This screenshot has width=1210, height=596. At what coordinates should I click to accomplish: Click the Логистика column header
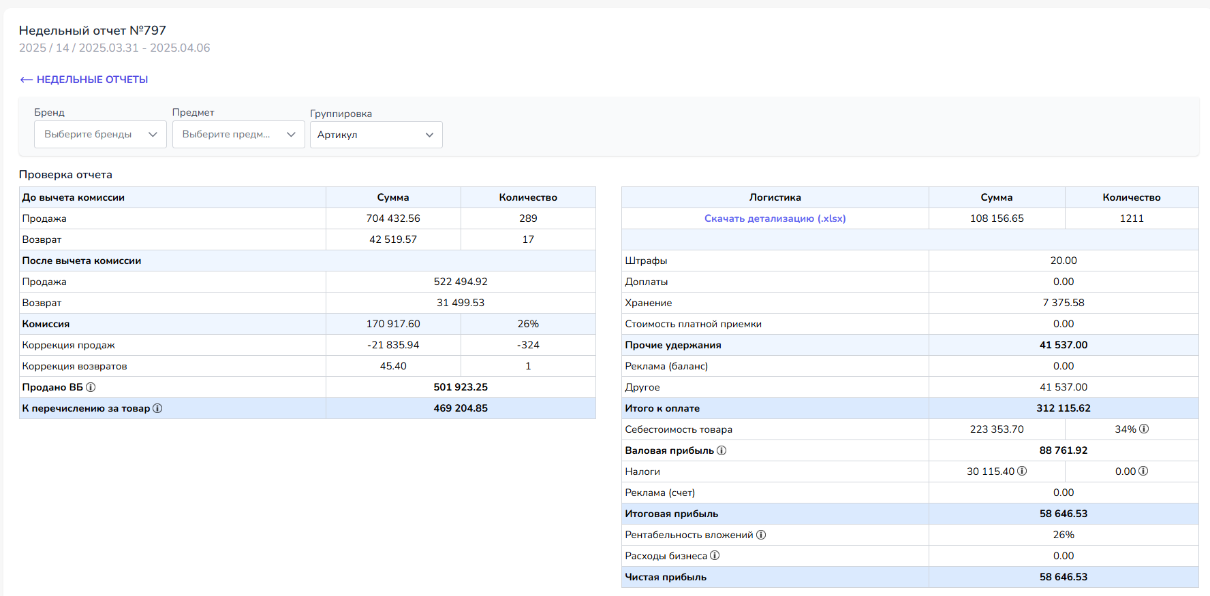pos(775,197)
